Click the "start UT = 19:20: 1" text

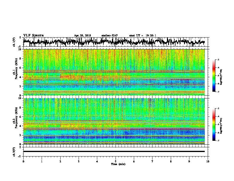click(x=143, y=35)
